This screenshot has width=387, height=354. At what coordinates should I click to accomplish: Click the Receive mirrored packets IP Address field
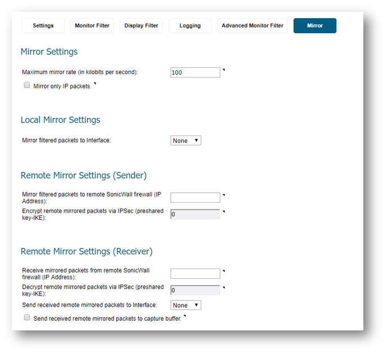click(195, 274)
